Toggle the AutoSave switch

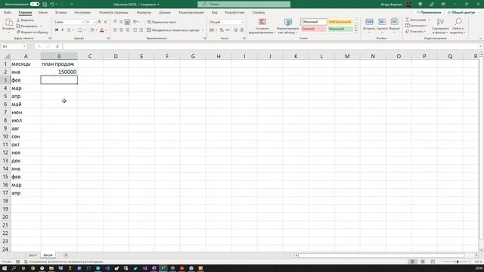coord(35,5)
